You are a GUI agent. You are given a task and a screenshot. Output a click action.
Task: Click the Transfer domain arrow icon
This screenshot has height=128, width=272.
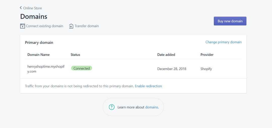(x=71, y=26)
